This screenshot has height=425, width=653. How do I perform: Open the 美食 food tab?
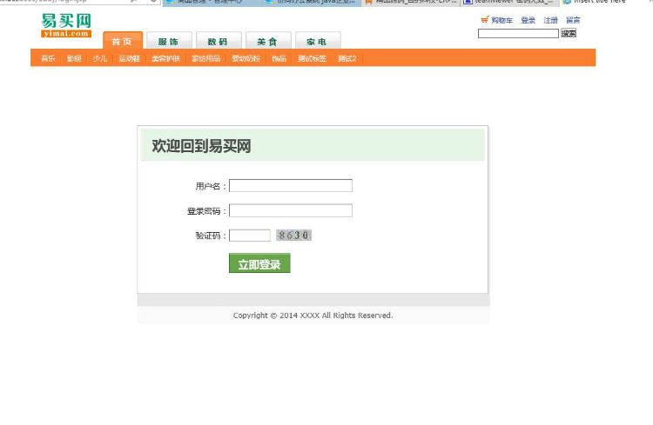click(268, 41)
